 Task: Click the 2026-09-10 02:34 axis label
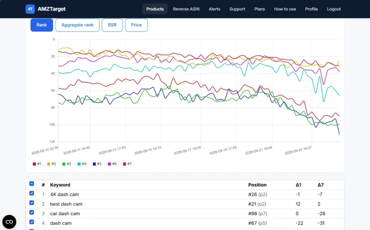click(x=45, y=151)
